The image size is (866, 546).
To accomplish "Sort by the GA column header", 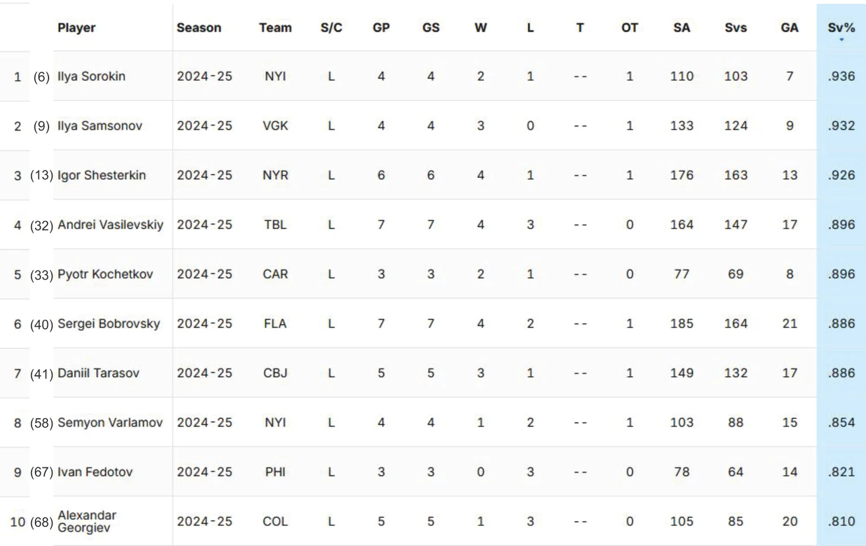I will coord(789,27).
